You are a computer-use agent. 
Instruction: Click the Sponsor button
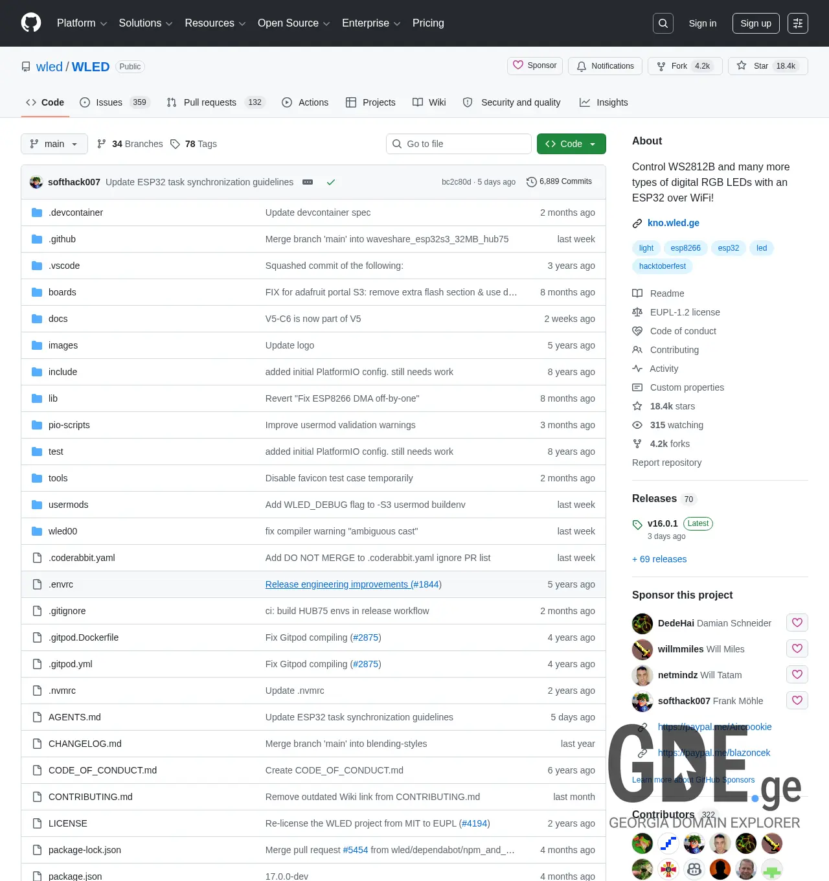tap(535, 65)
